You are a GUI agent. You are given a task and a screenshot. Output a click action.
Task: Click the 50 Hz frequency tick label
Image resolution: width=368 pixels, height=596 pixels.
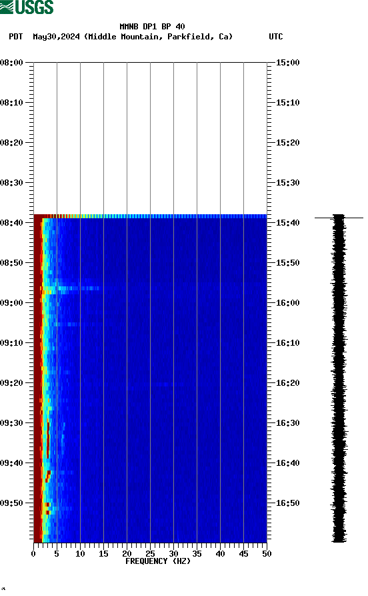click(x=267, y=554)
